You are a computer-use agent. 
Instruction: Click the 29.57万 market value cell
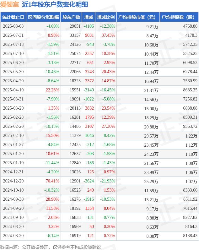click(151, 136)
